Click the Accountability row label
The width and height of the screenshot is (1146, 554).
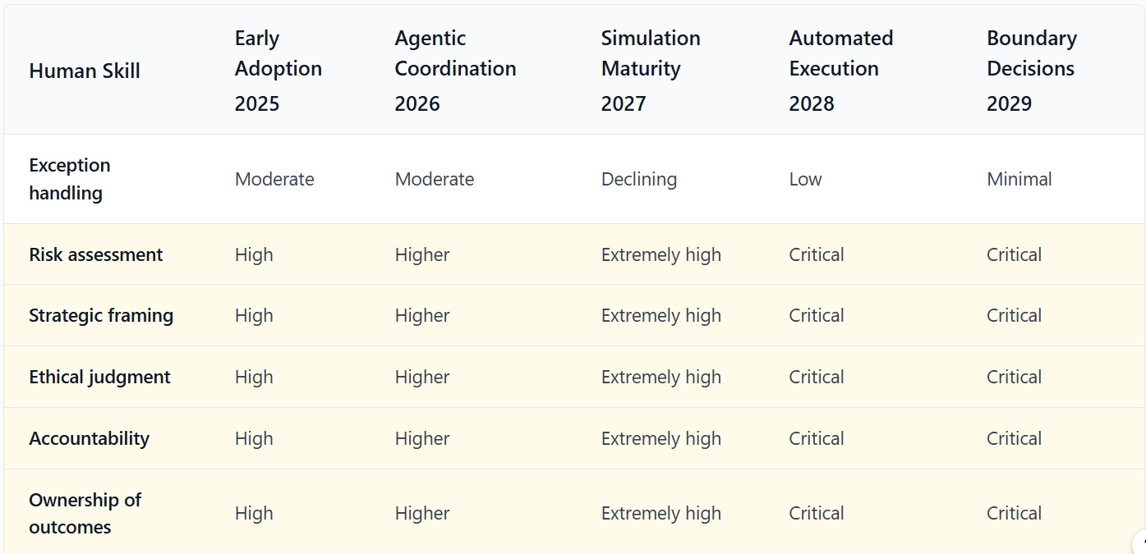click(x=89, y=438)
